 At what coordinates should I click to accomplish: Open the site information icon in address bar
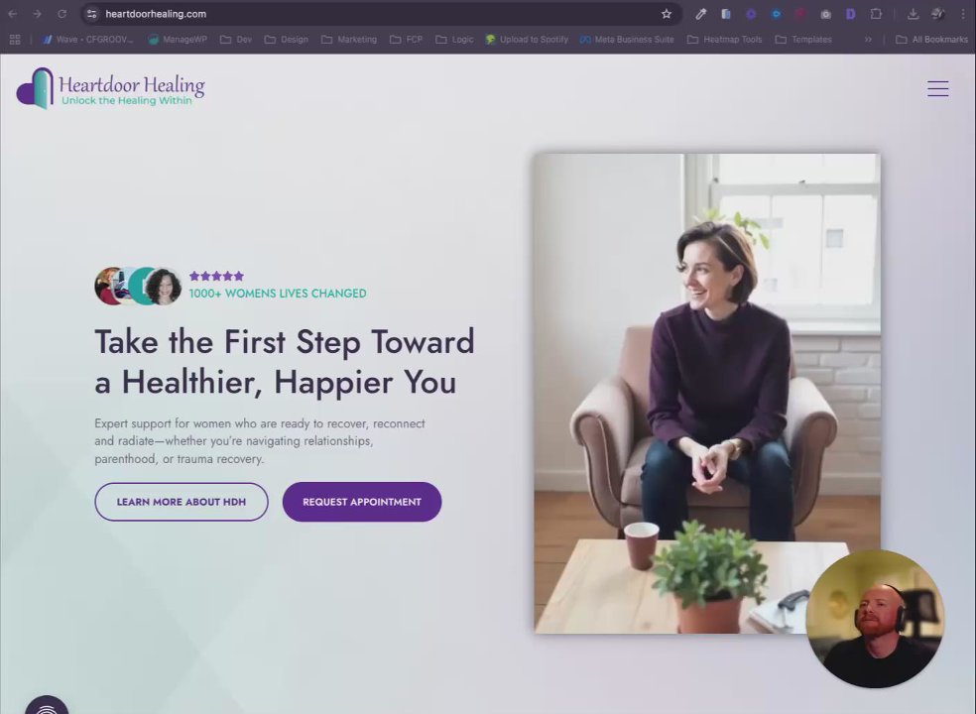tap(91, 14)
